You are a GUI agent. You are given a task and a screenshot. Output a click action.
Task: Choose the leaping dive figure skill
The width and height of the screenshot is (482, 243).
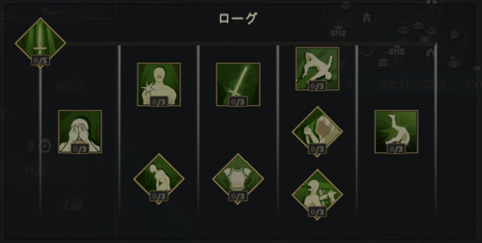pos(317,68)
